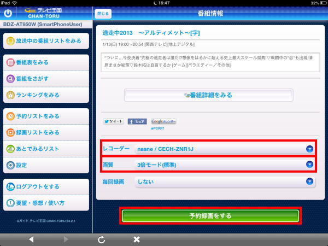
Task: Click the 番組情報 header title
Action: coord(210,13)
